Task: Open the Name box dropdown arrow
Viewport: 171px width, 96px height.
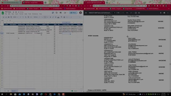Action: click(x=7, y=21)
